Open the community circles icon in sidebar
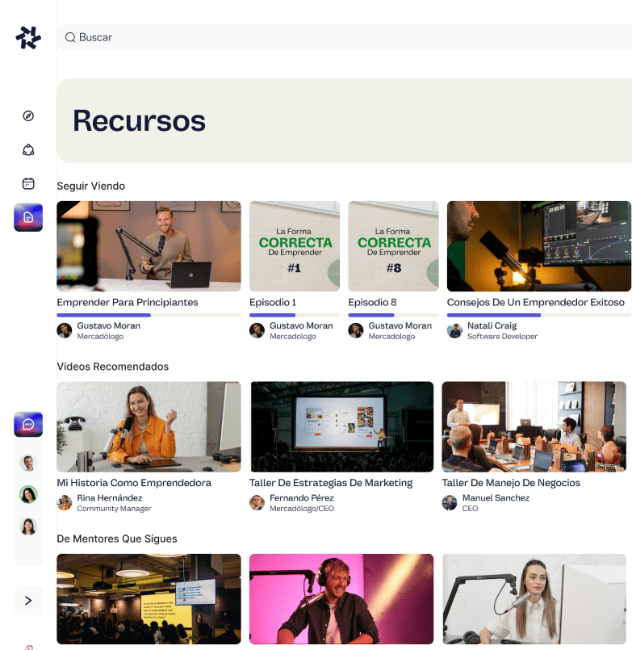 pos(28,149)
